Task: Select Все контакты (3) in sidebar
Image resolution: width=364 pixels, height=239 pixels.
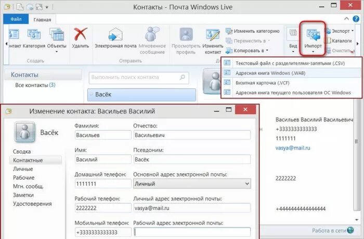Action: click(35, 85)
